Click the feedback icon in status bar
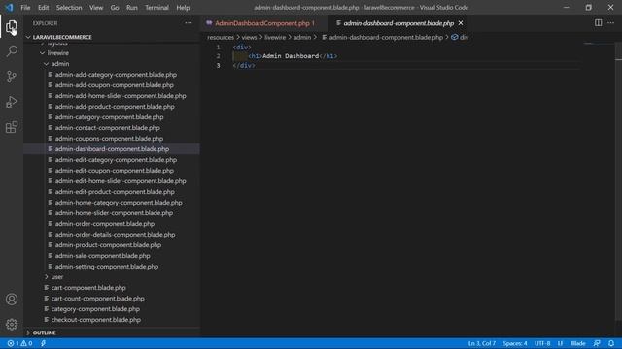Viewport: 622px width, 349px height. point(597,343)
